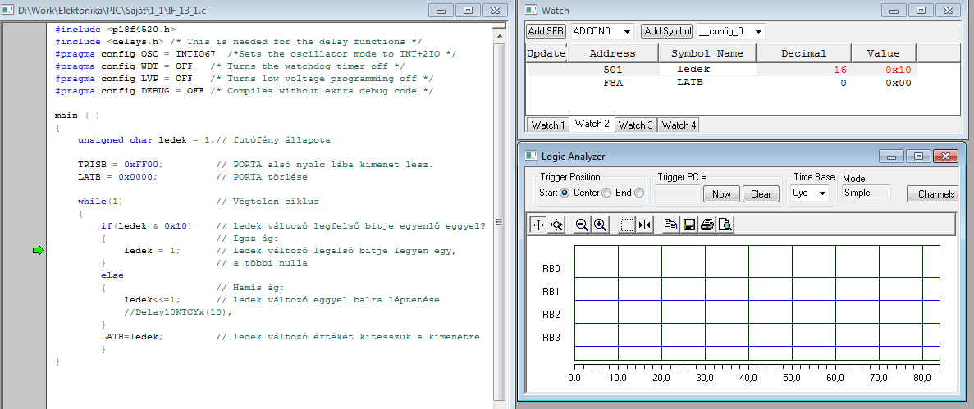
Task: Click the red value 0x10
Action: (899, 70)
